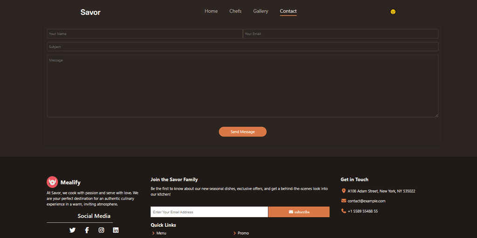Click the envelope icon beside contact email
Image resolution: width=477 pixels, height=238 pixels.
click(x=343, y=201)
